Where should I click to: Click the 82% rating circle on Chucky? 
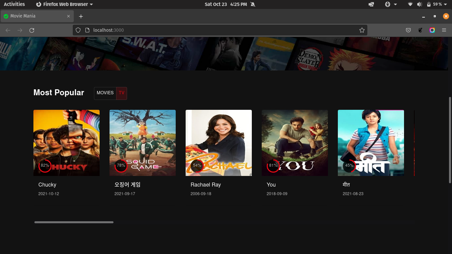[45, 166]
